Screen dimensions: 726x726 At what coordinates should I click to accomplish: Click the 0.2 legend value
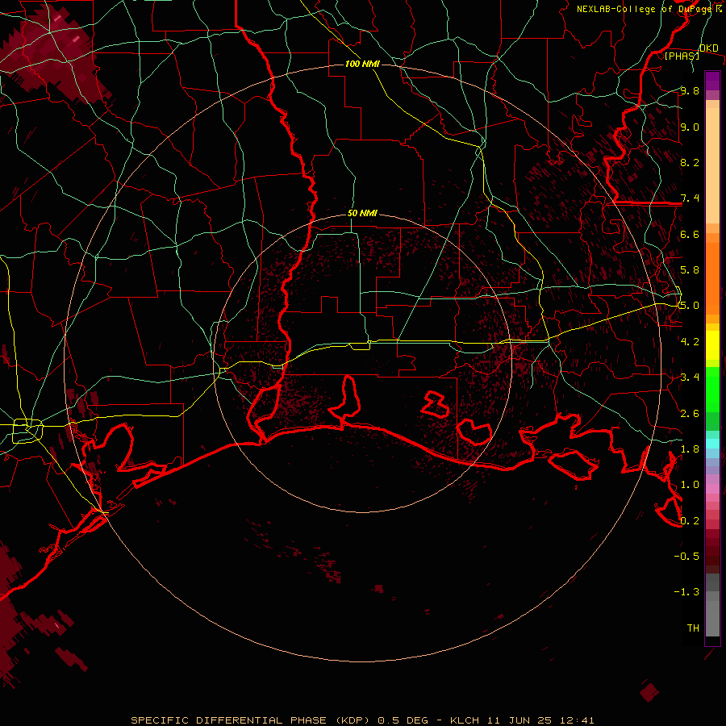point(690,520)
